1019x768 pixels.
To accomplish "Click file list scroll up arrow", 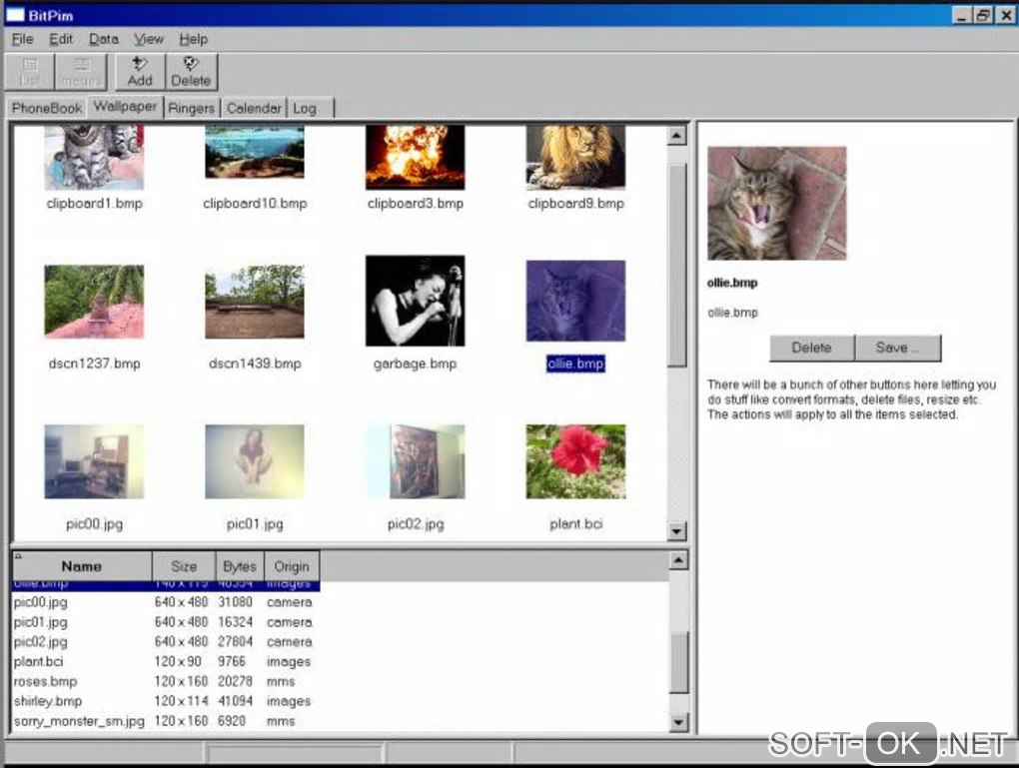I will [678, 560].
